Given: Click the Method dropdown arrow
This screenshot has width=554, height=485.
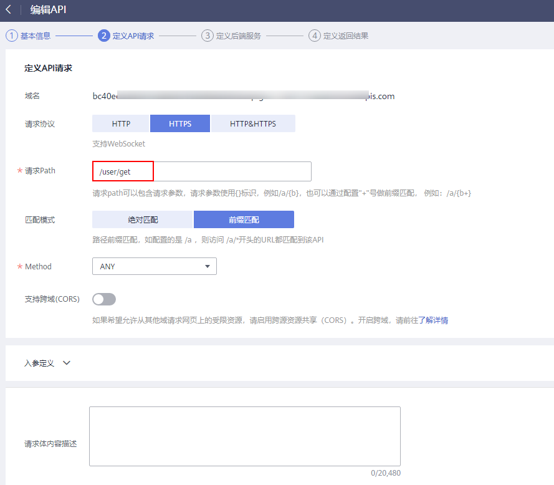Looking at the screenshot, I should coord(208,267).
